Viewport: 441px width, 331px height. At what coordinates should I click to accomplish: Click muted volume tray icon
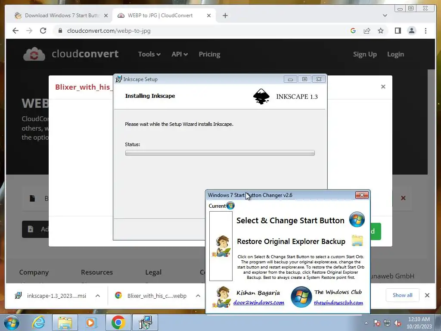click(x=398, y=323)
